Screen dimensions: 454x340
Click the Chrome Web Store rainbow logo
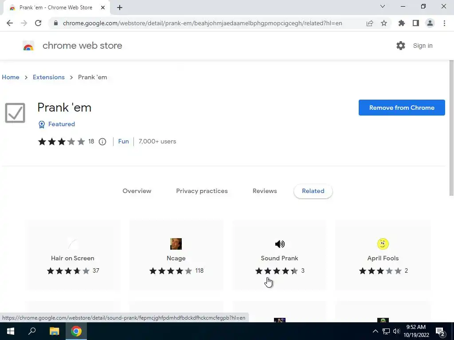point(28,46)
